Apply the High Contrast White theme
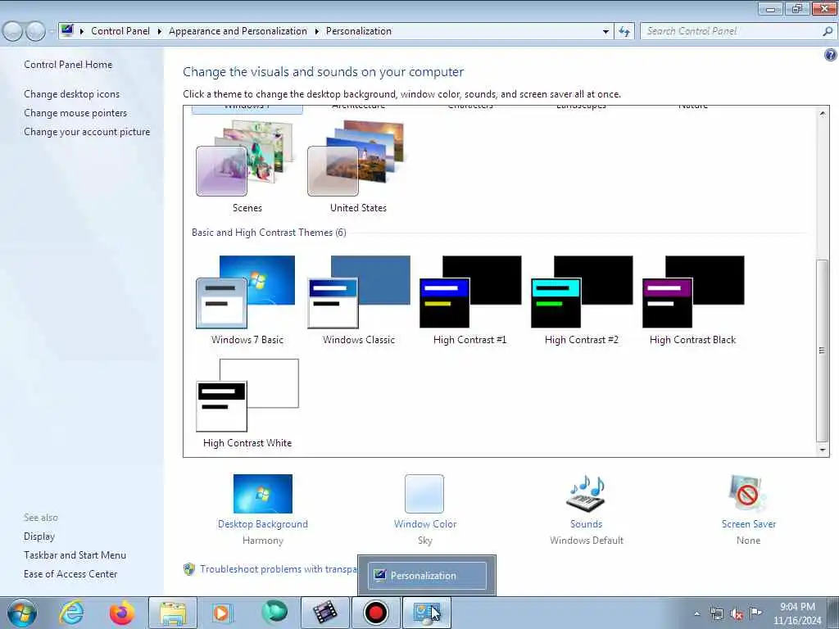The height and width of the screenshot is (629, 839). [247, 403]
